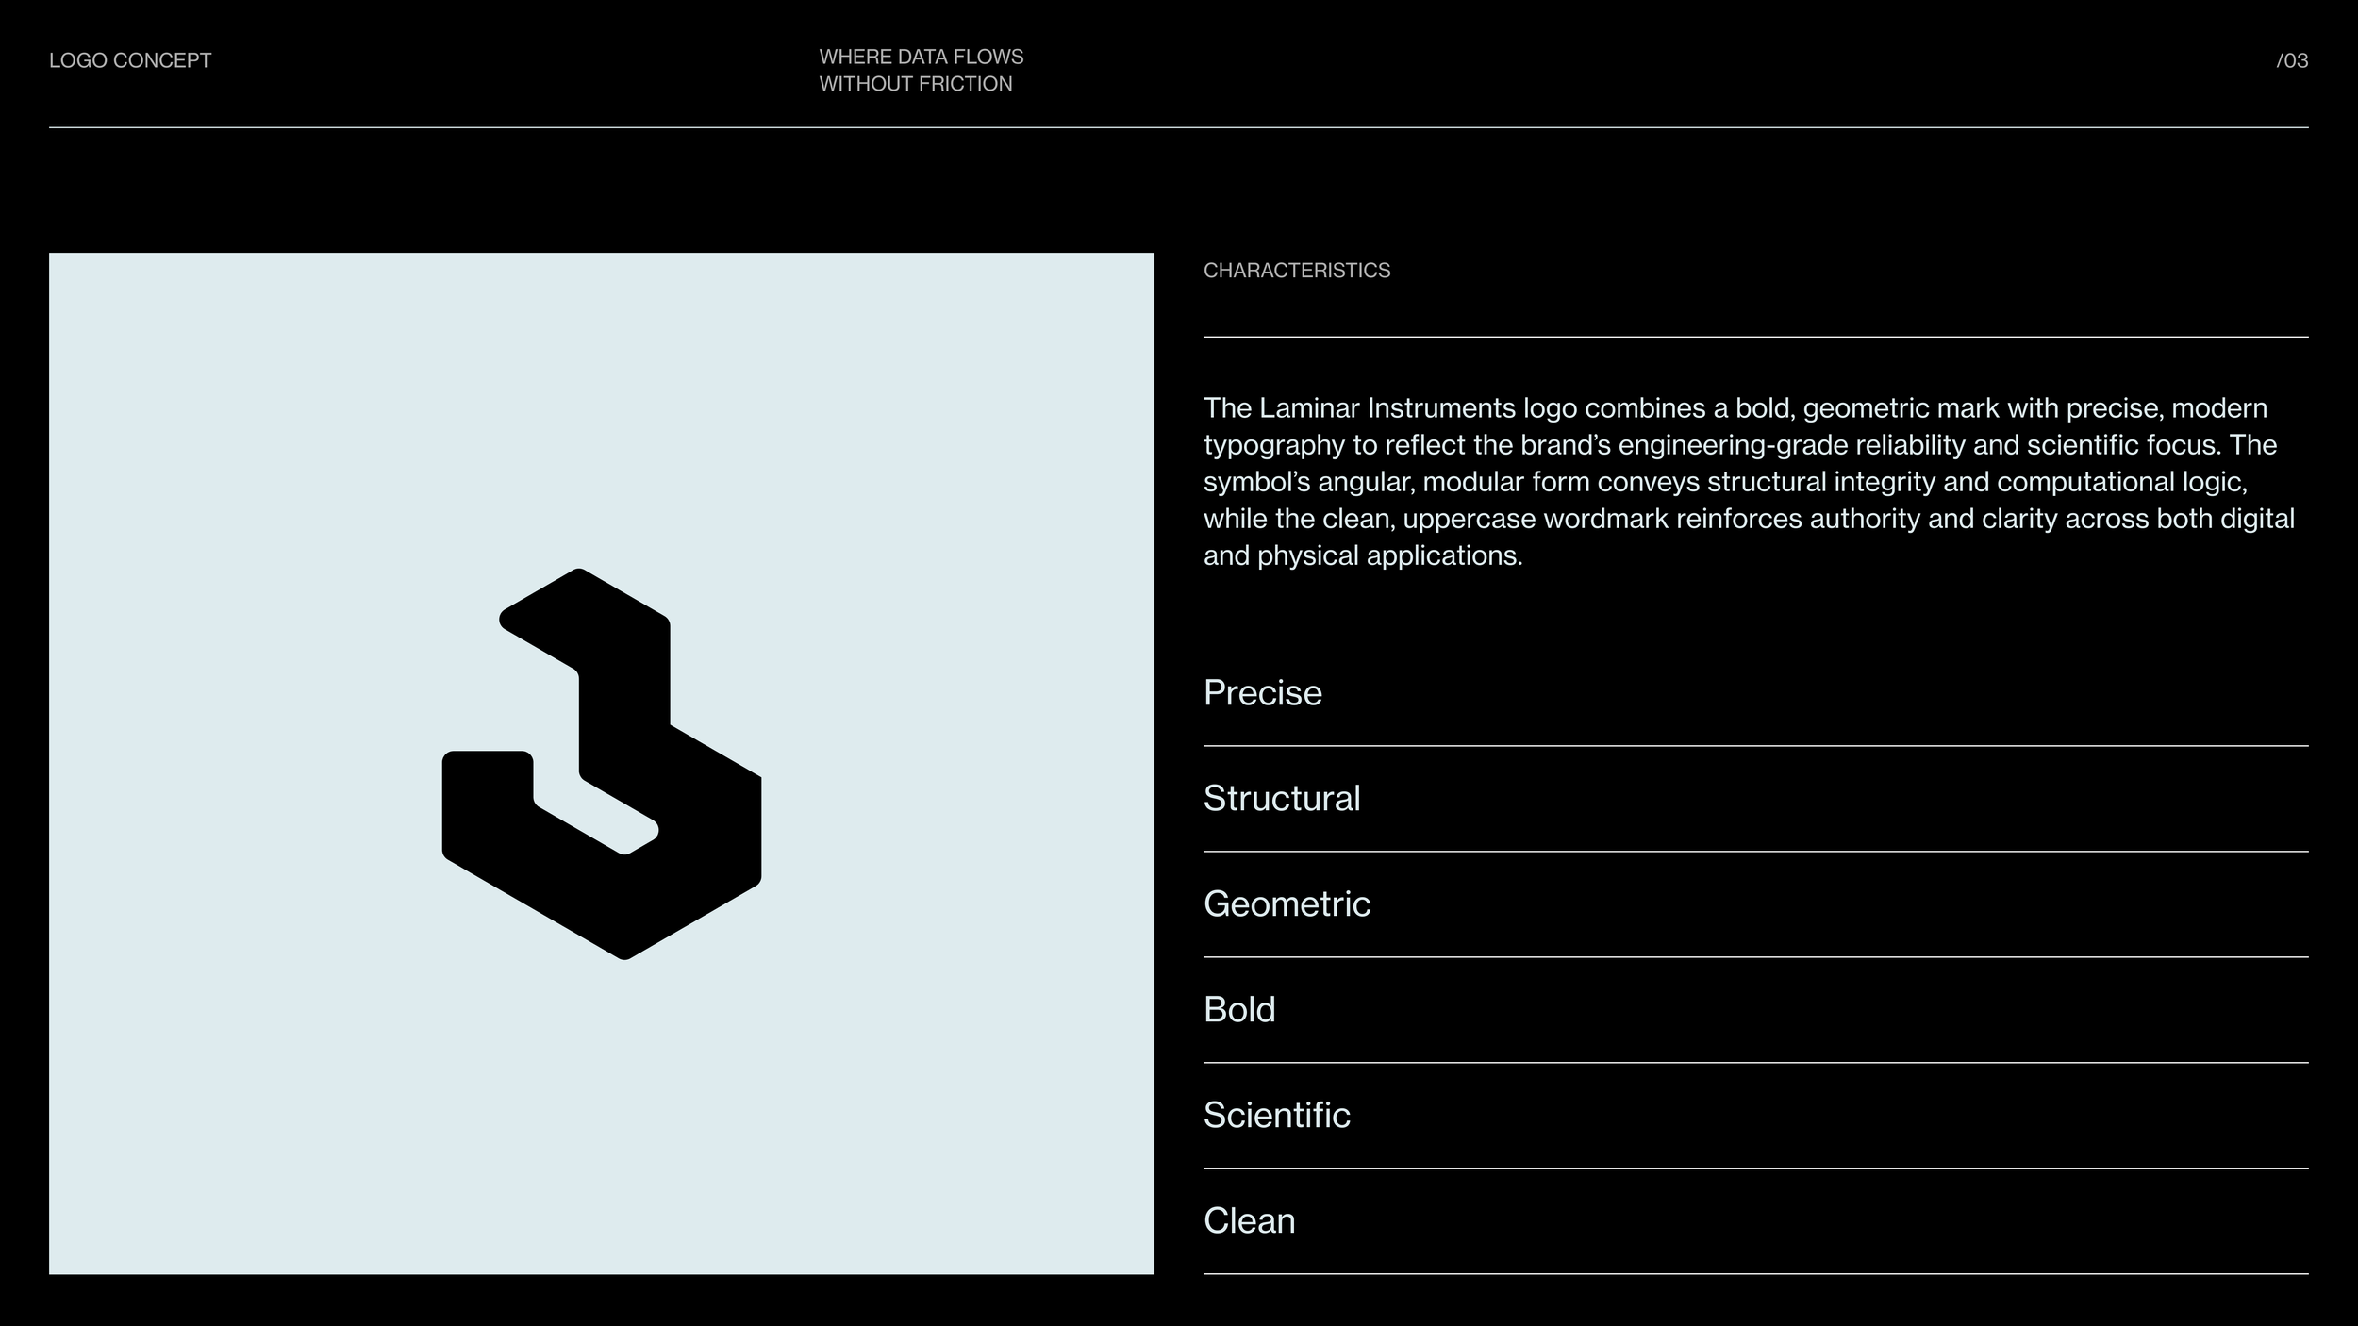Click the bottom point of the logo mark

(x=624, y=953)
